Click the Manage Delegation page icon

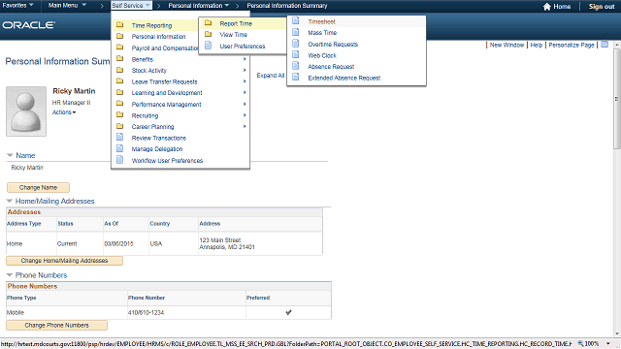point(119,148)
